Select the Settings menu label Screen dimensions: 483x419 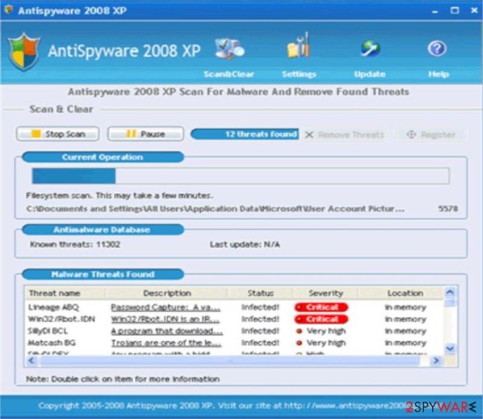pos(299,74)
